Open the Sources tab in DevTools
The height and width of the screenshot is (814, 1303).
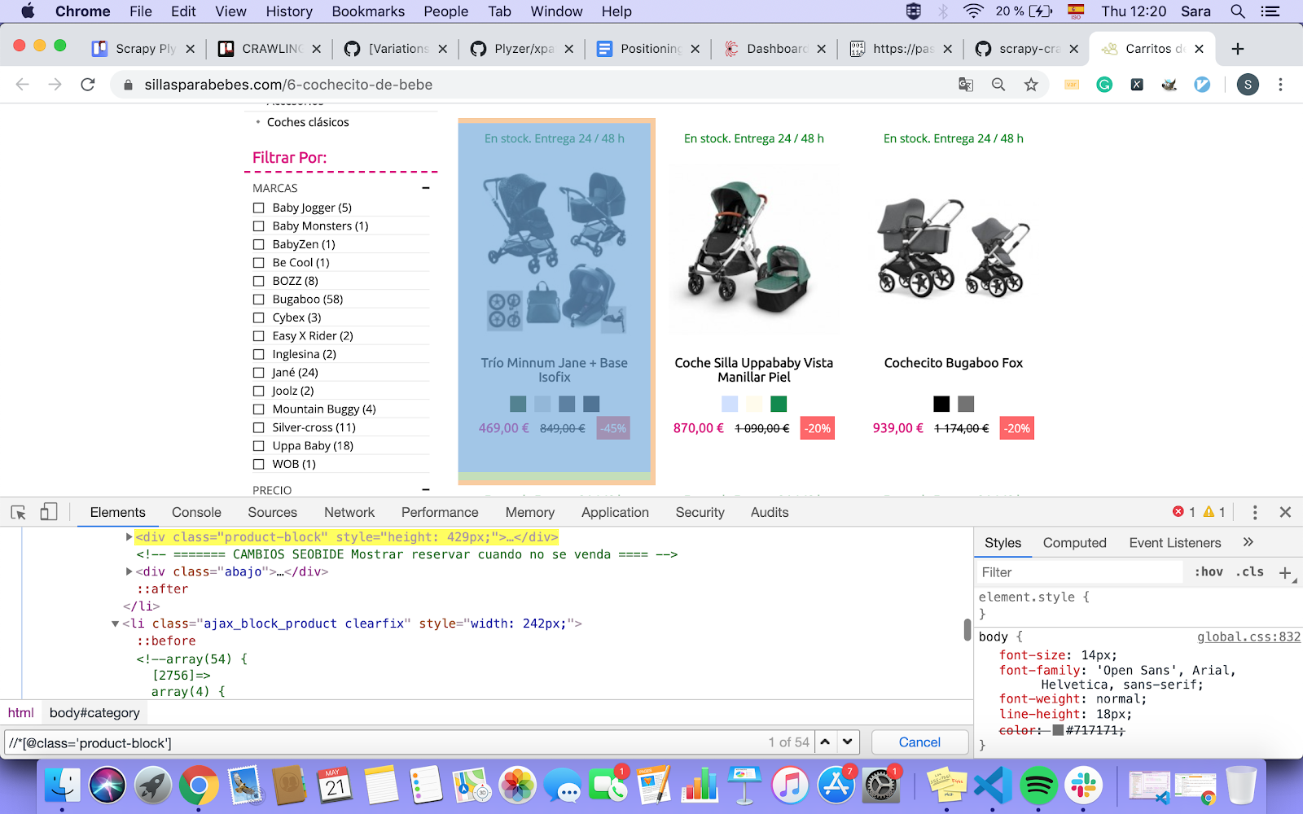pos(272,512)
